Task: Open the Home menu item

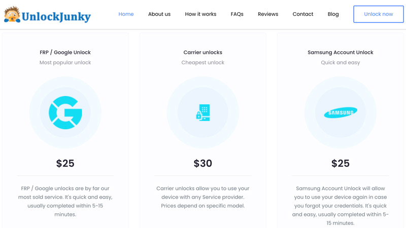Action: tap(126, 14)
